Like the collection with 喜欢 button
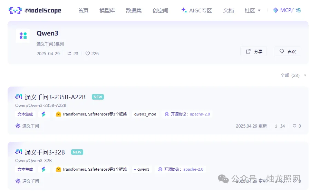 coord(287,51)
